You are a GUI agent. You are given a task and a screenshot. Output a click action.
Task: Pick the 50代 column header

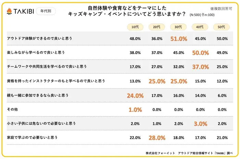[x=222, y=27]
